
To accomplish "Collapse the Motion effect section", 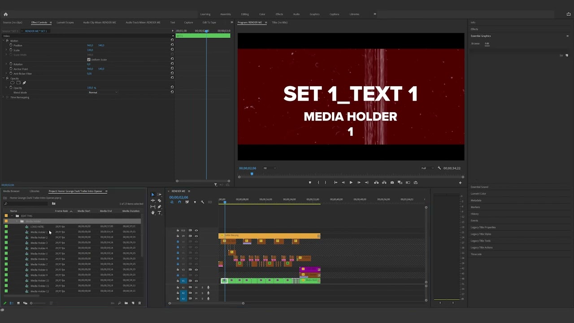I will [x=4, y=41].
